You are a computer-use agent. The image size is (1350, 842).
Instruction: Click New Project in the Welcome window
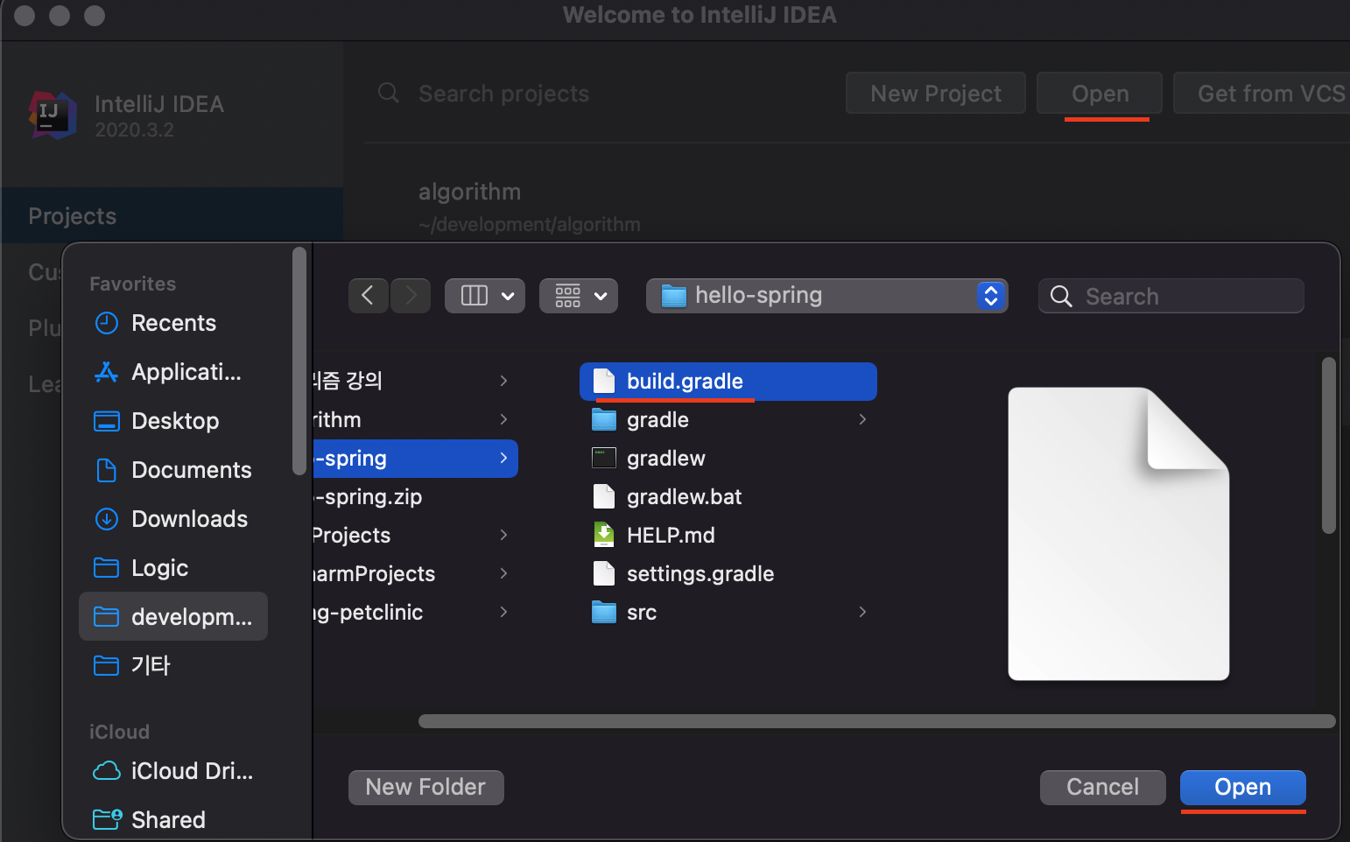pos(935,94)
